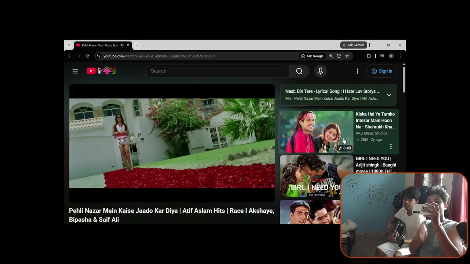Image resolution: width=470 pixels, height=264 pixels.
Task: Reload the current YouTube page
Action: pos(88,56)
